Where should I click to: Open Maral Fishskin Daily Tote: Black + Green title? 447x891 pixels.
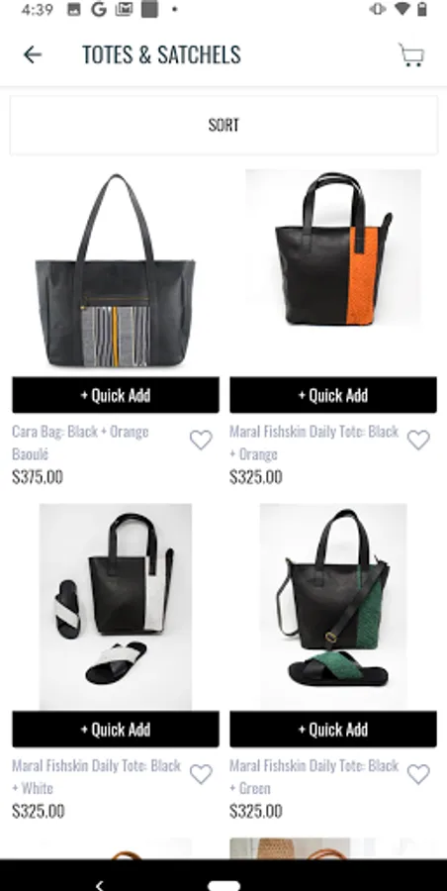coord(314,777)
